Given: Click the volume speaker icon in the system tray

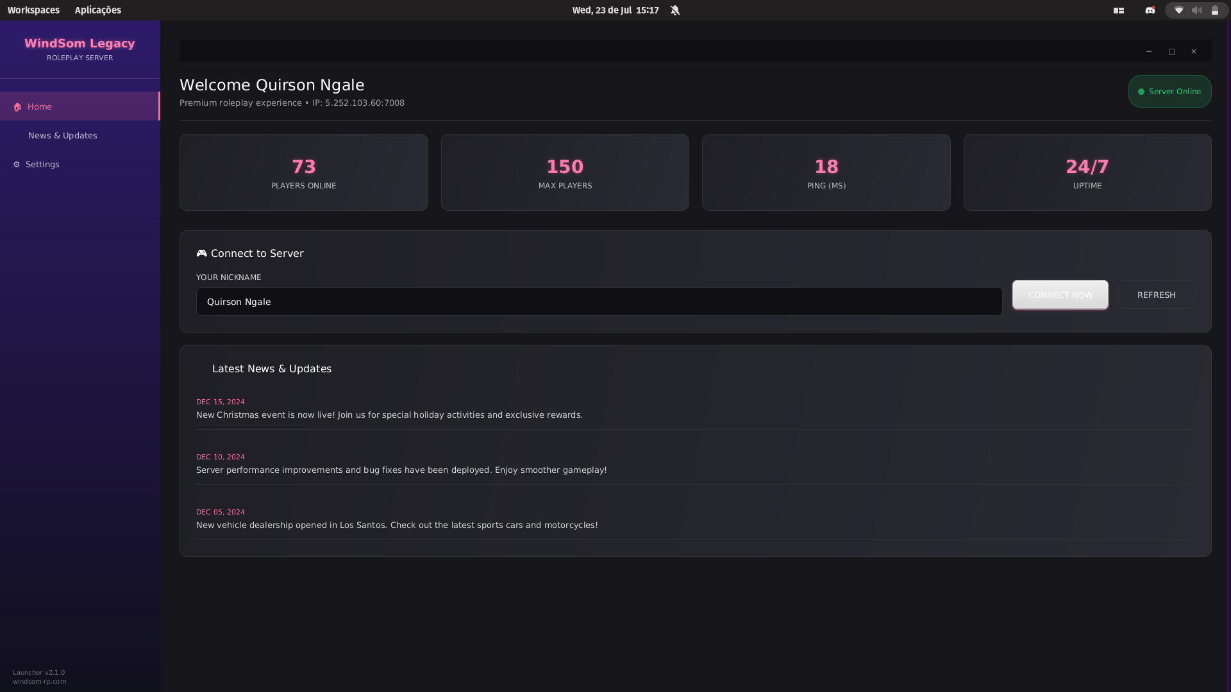Looking at the screenshot, I should click(x=1196, y=10).
